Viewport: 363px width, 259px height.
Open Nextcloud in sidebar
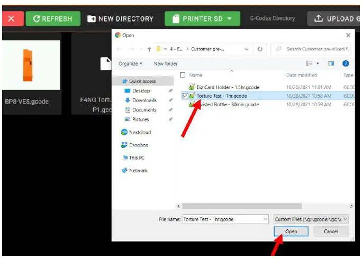[x=140, y=132]
